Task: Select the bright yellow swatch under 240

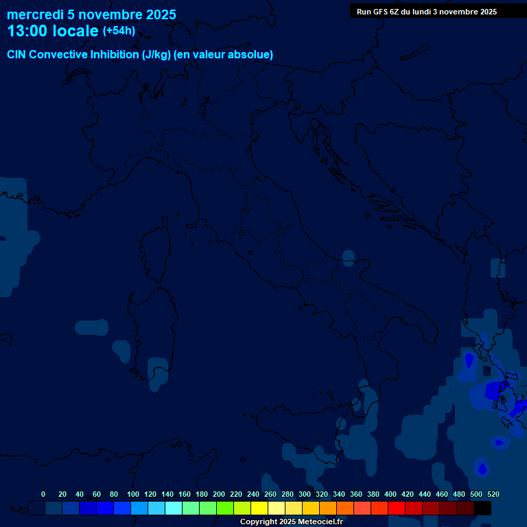Action: 259,508
